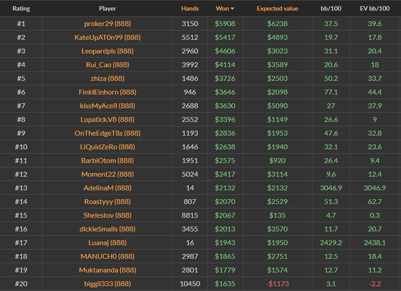The image size is (401, 291).
Task: Sort by the Won column arrow
Action: 233,9
